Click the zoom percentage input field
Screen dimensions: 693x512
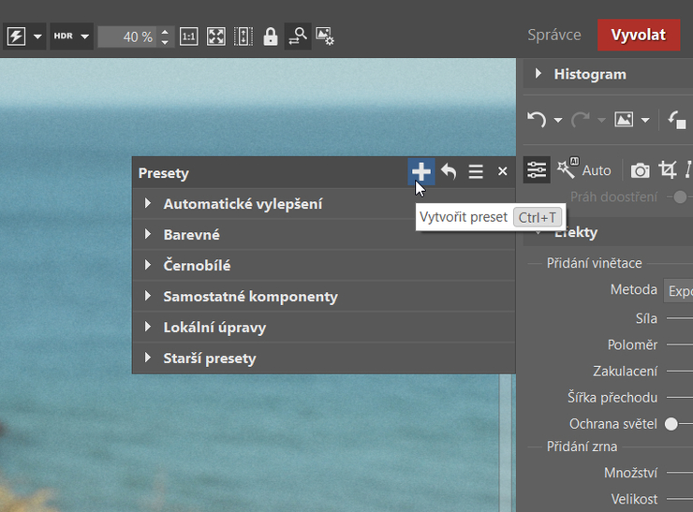(x=127, y=37)
